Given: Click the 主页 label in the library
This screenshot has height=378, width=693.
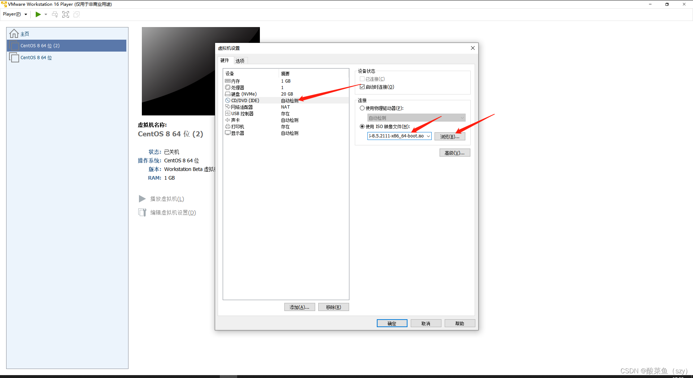Looking at the screenshot, I should 25,34.
